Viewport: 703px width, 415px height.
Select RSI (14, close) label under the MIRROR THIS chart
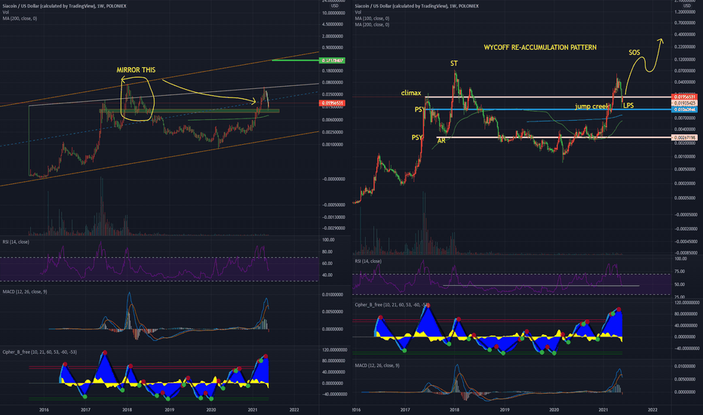16,241
